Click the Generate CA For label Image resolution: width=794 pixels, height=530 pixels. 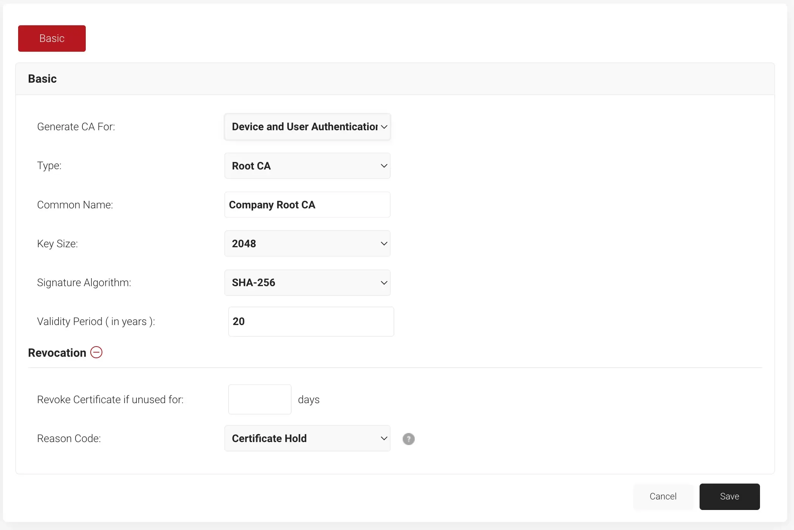(x=76, y=126)
